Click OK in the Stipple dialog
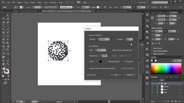This screenshot has width=184, height=103. tap(116, 75)
